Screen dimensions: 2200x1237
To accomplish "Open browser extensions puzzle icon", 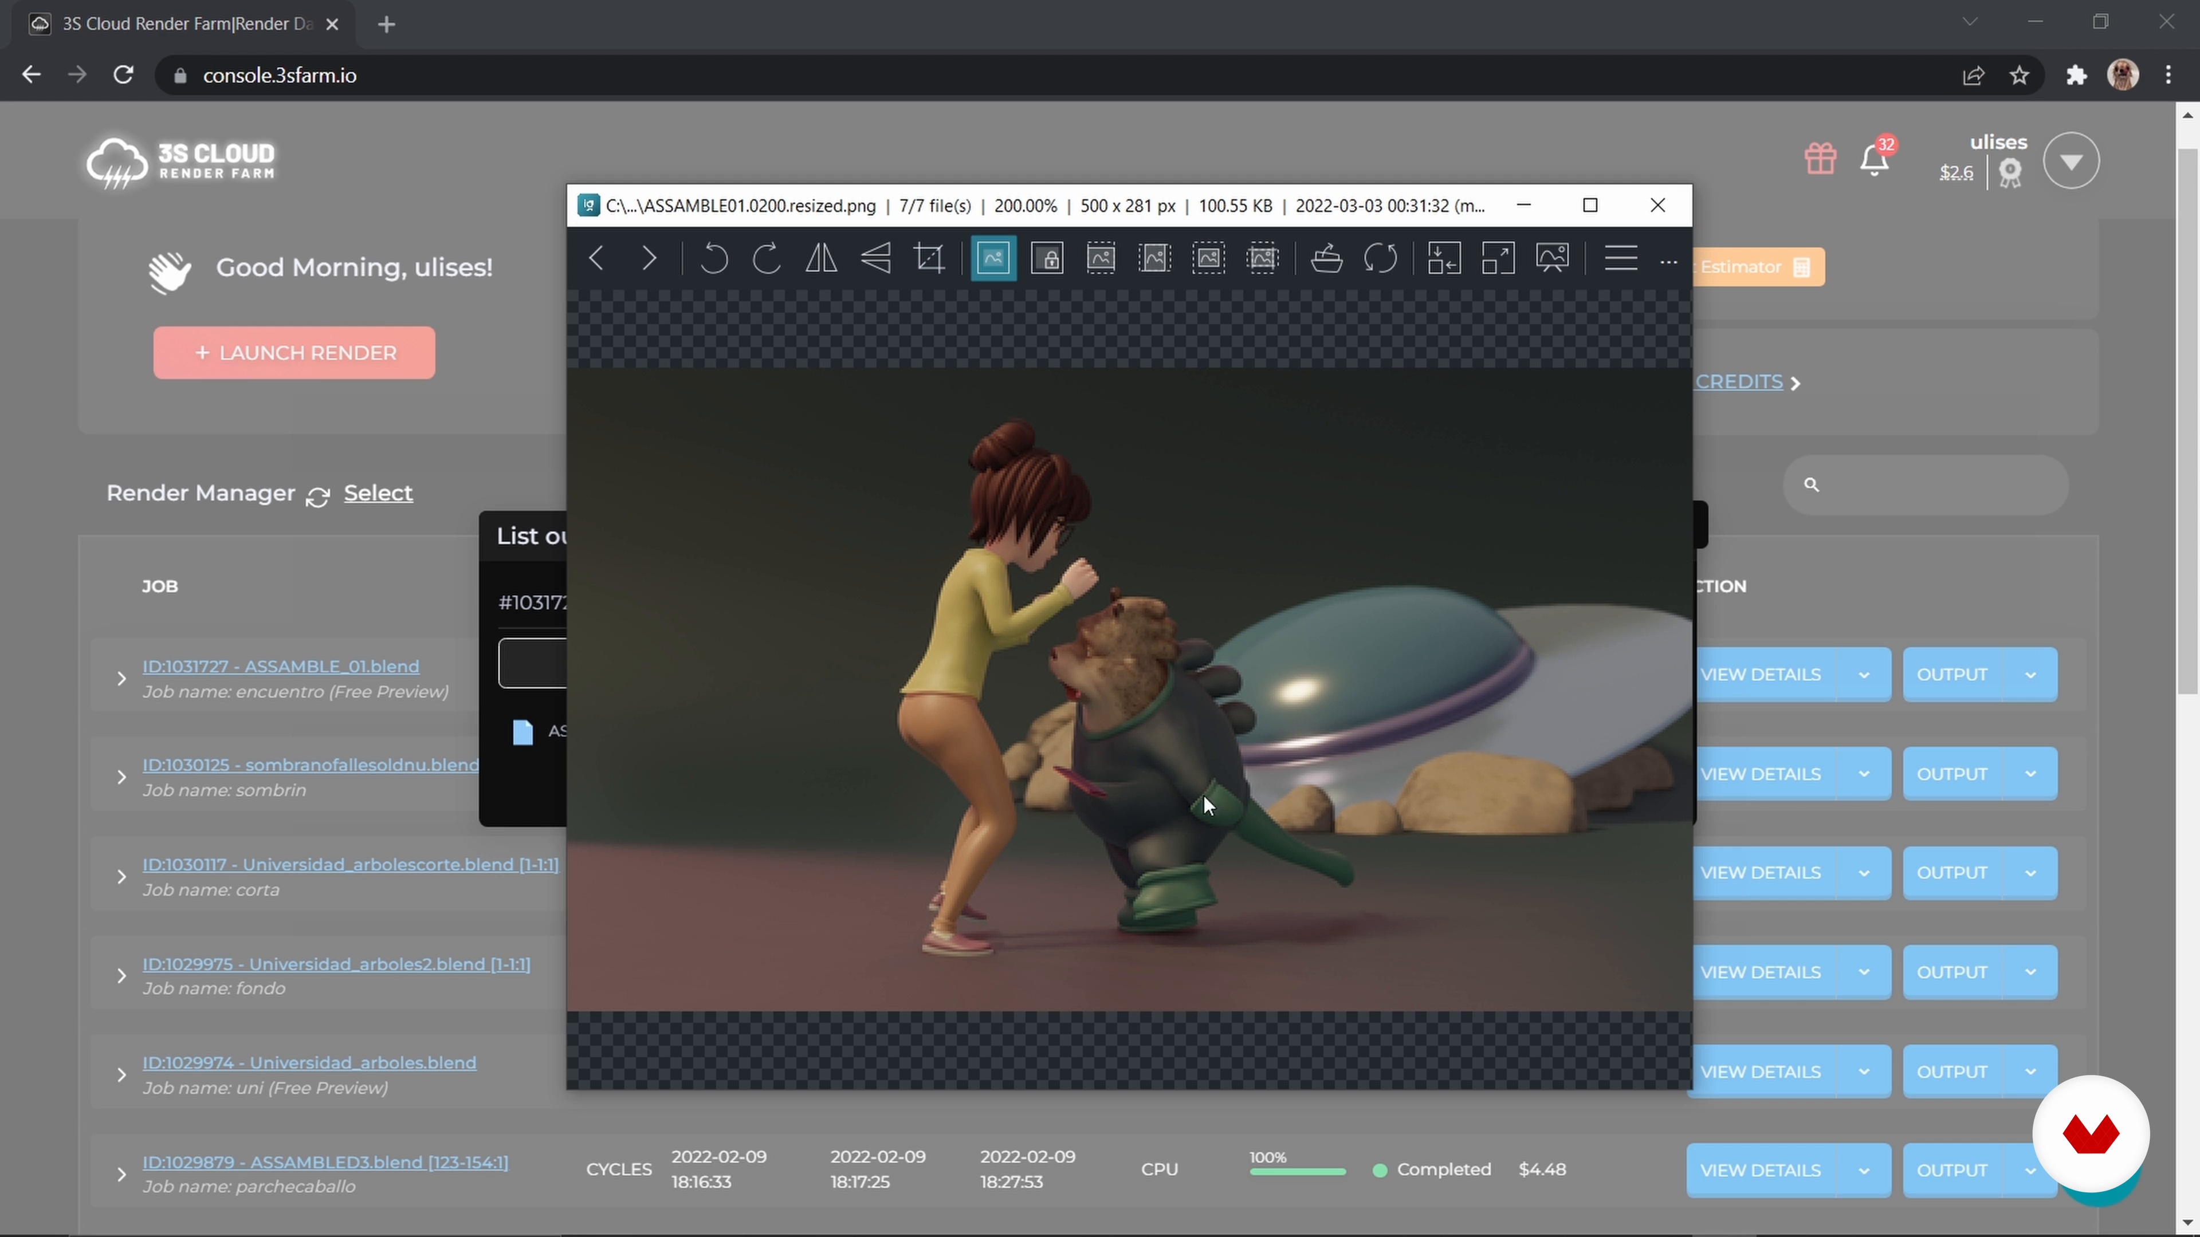I will point(2076,75).
